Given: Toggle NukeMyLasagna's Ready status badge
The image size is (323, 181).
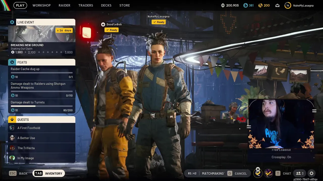Looking at the screenshot, I should [x=158, y=22].
